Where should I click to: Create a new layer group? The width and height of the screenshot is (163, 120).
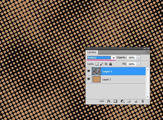click(129, 101)
